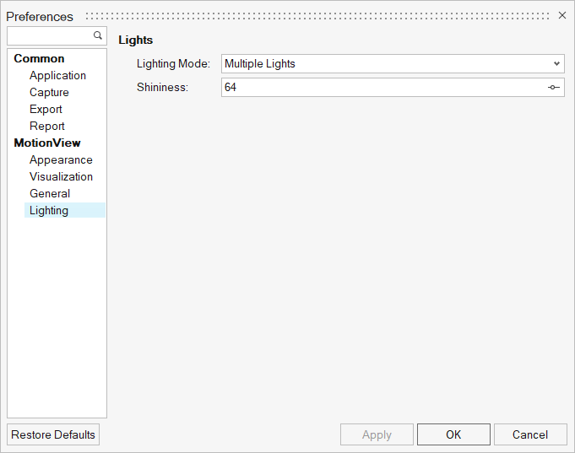Click the Shininess slider icon
This screenshot has width=575, height=453.
(553, 87)
